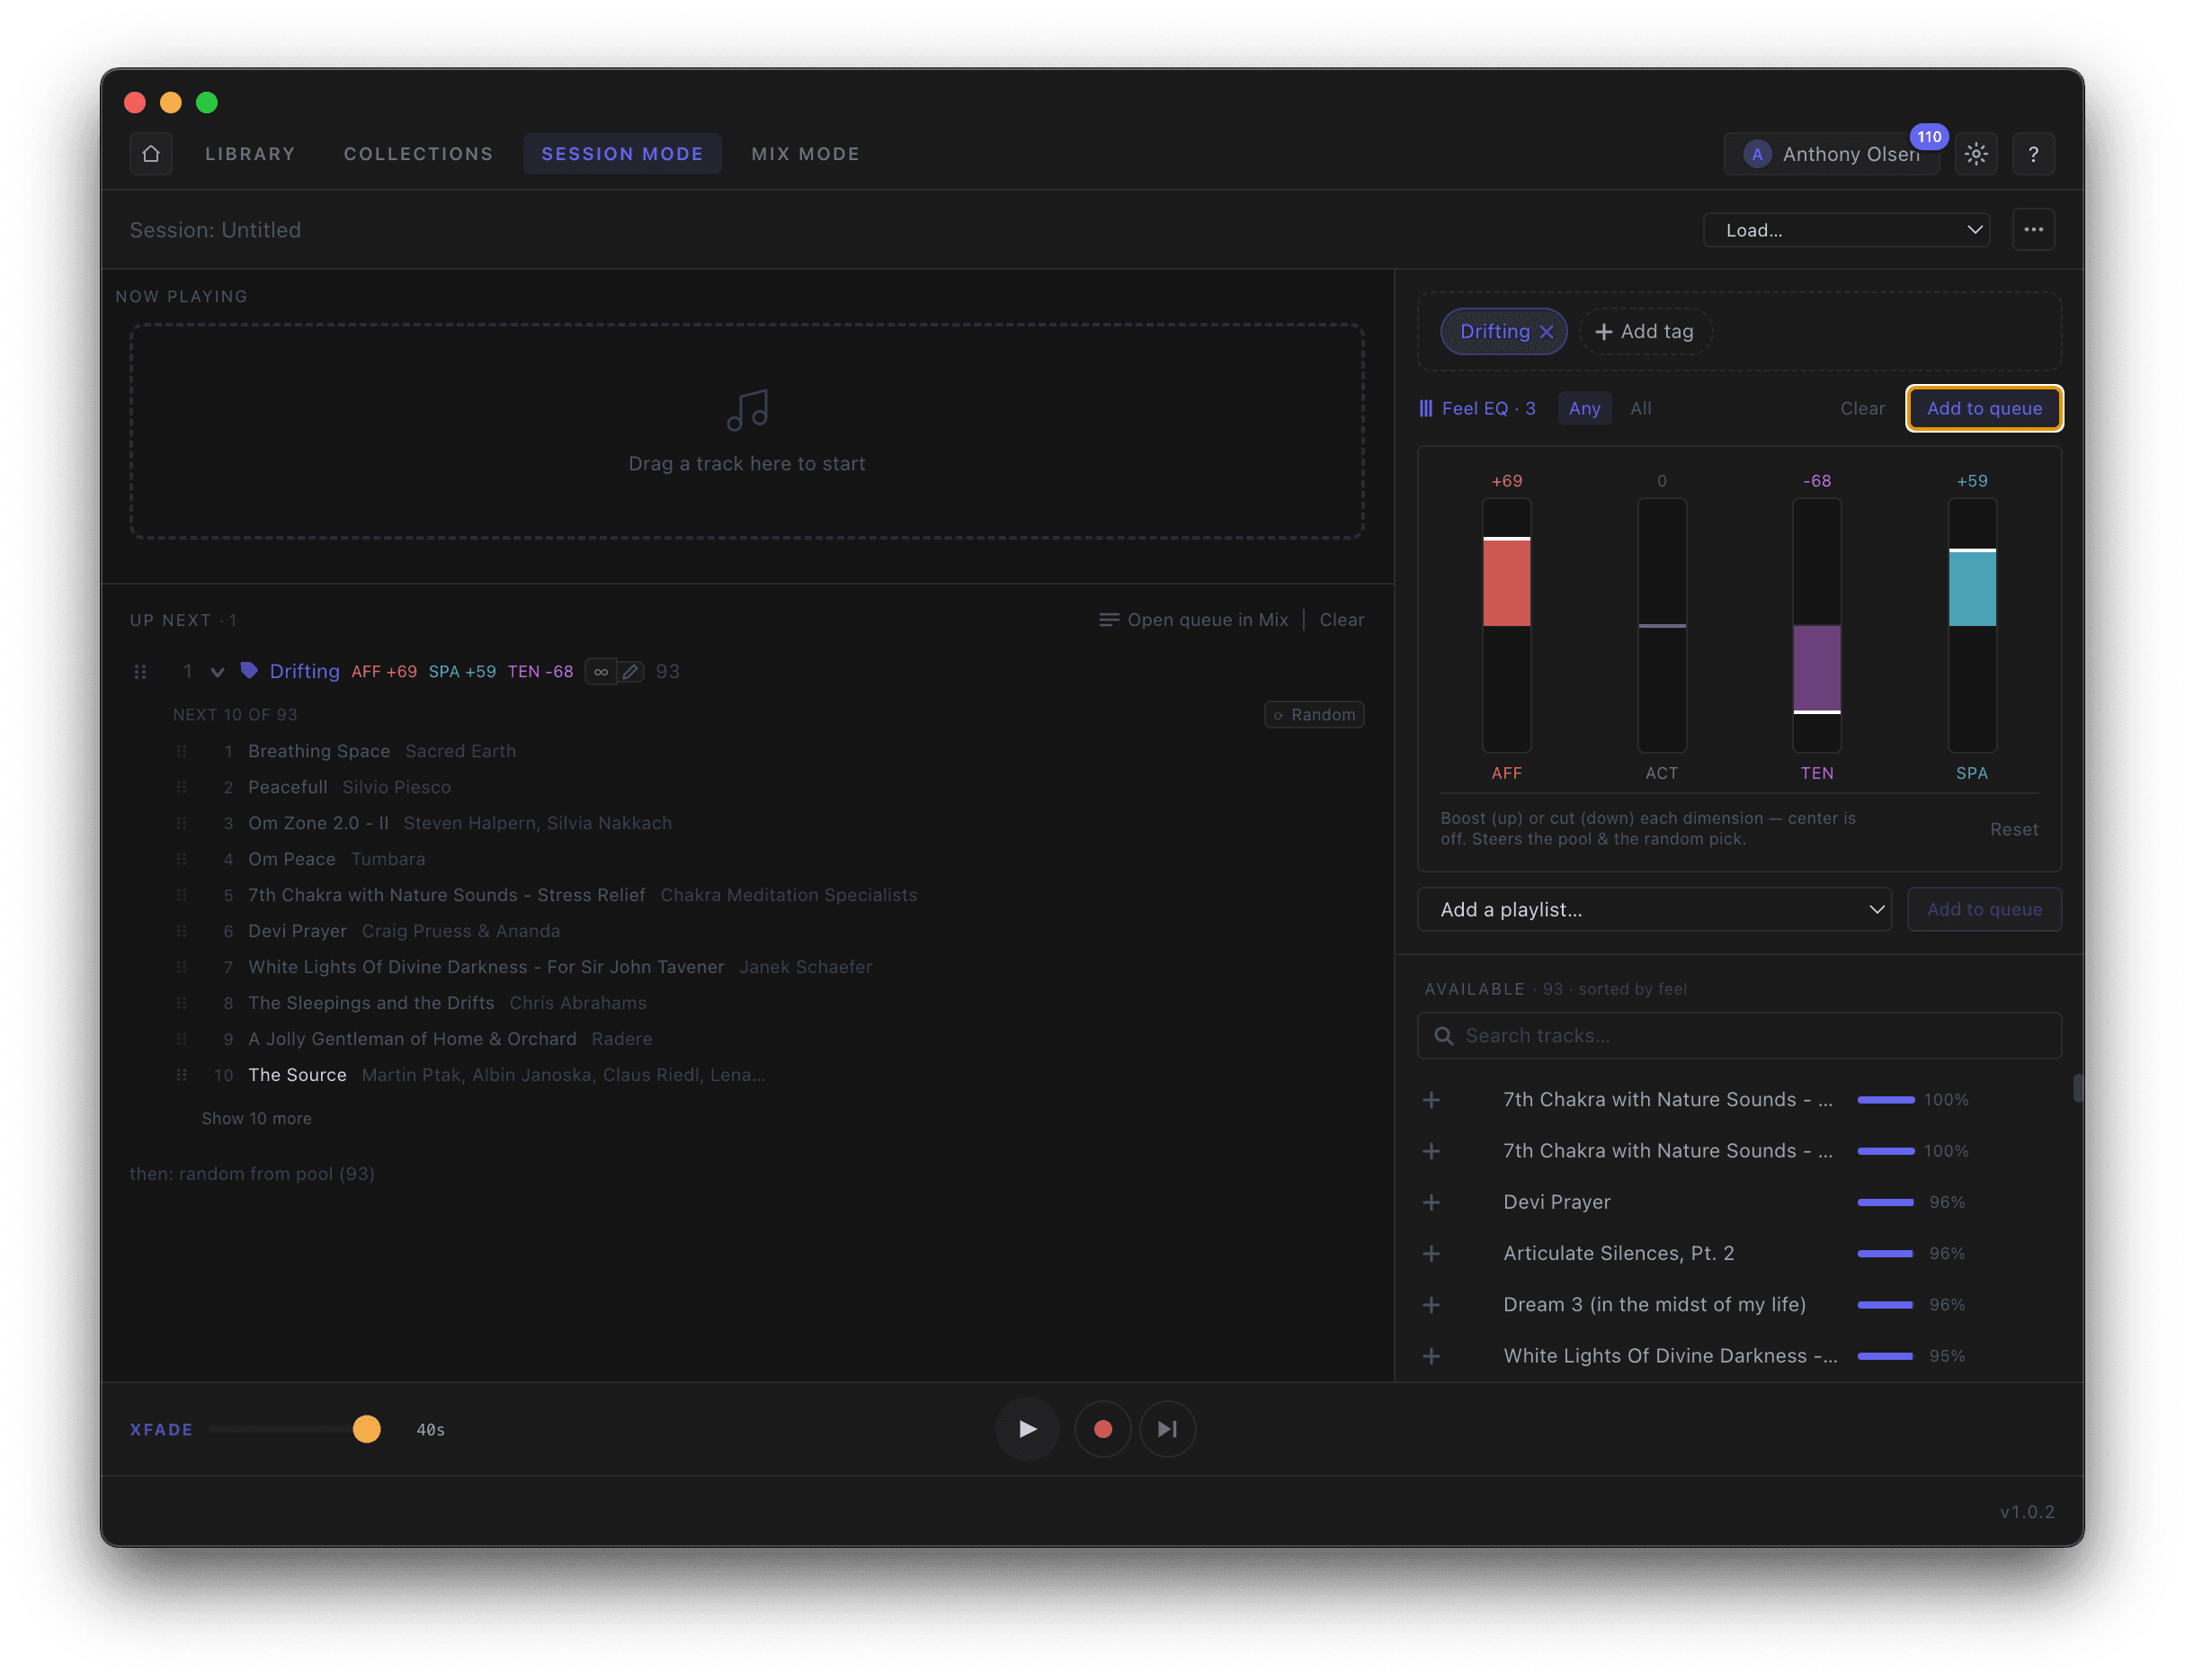This screenshot has width=2185, height=1680.
Task: Focus the Search tracks input field
Action: [1738, 1036]
